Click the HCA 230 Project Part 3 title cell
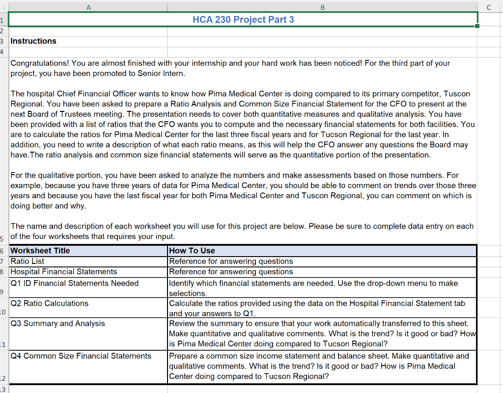 (x=244, y=20)
